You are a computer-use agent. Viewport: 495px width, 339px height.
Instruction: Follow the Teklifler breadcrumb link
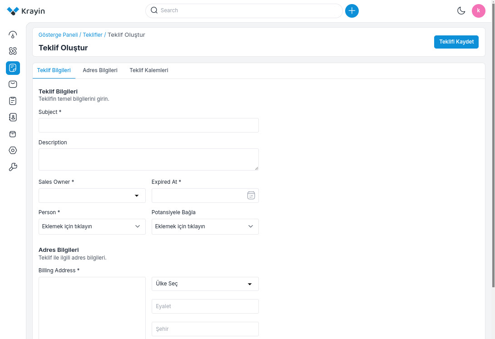click(93, 35)
